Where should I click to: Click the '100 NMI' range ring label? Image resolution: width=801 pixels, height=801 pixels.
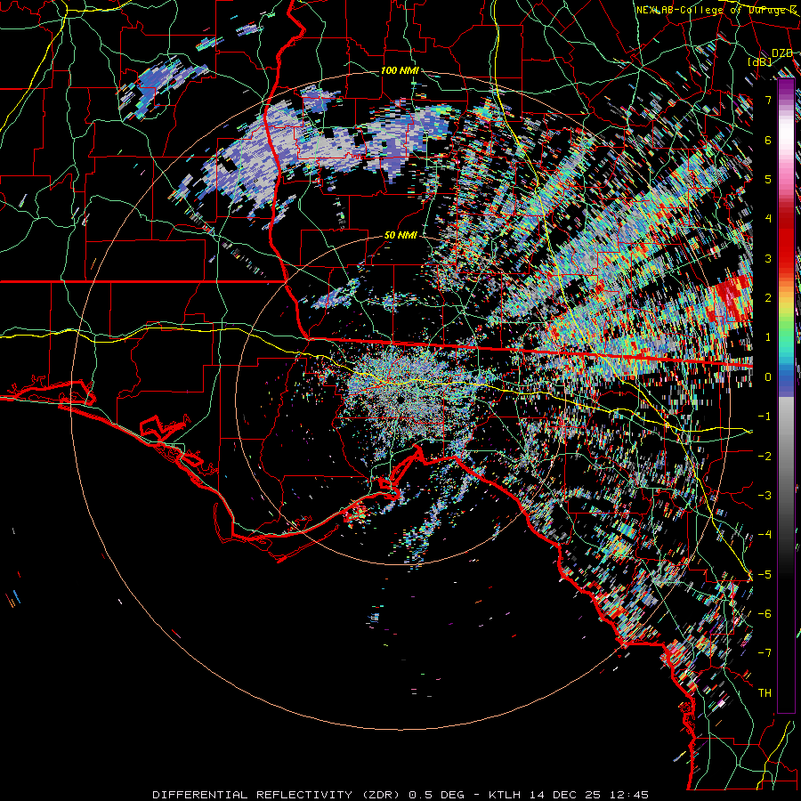pos(400,70)
